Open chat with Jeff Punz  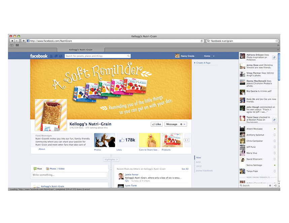(x=258, y=147)
